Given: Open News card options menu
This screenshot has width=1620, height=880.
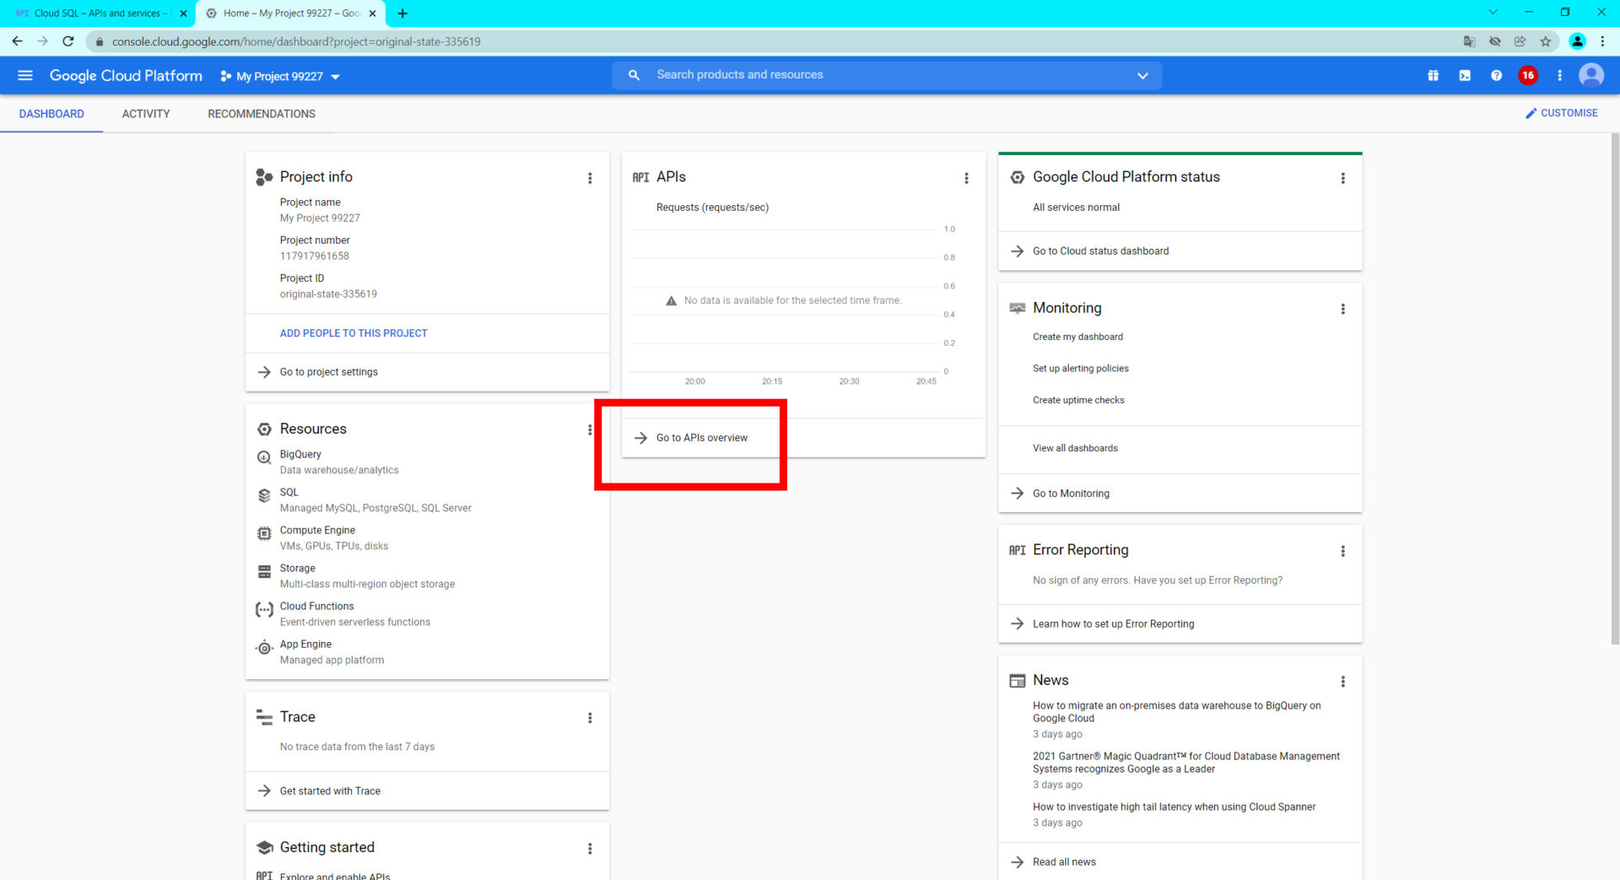Looking at the screenshot, I should click(1342, 681).
